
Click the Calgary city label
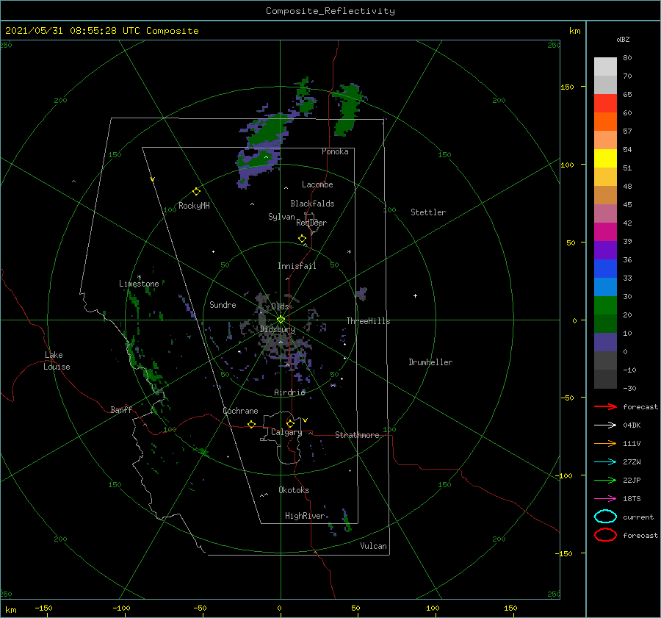click(286, 432)
